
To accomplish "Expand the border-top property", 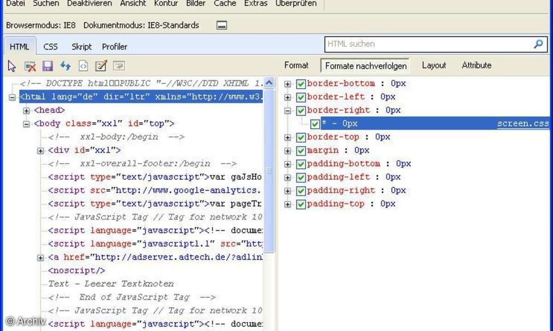I will tap(288, 137).
